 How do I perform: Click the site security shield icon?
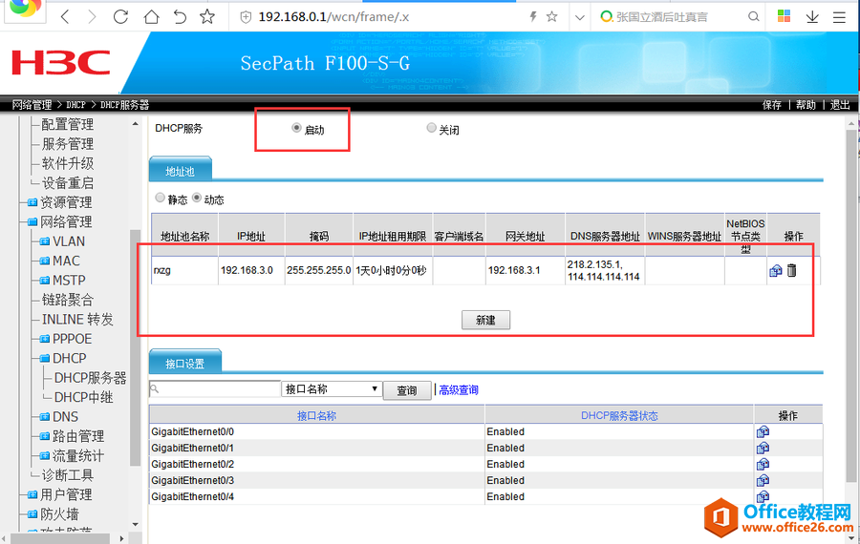pyautogui.click(x=246, y=17)
